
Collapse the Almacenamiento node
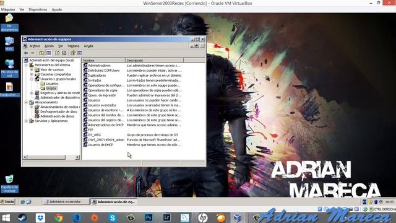pyautogui.click(x=26, y=102)
